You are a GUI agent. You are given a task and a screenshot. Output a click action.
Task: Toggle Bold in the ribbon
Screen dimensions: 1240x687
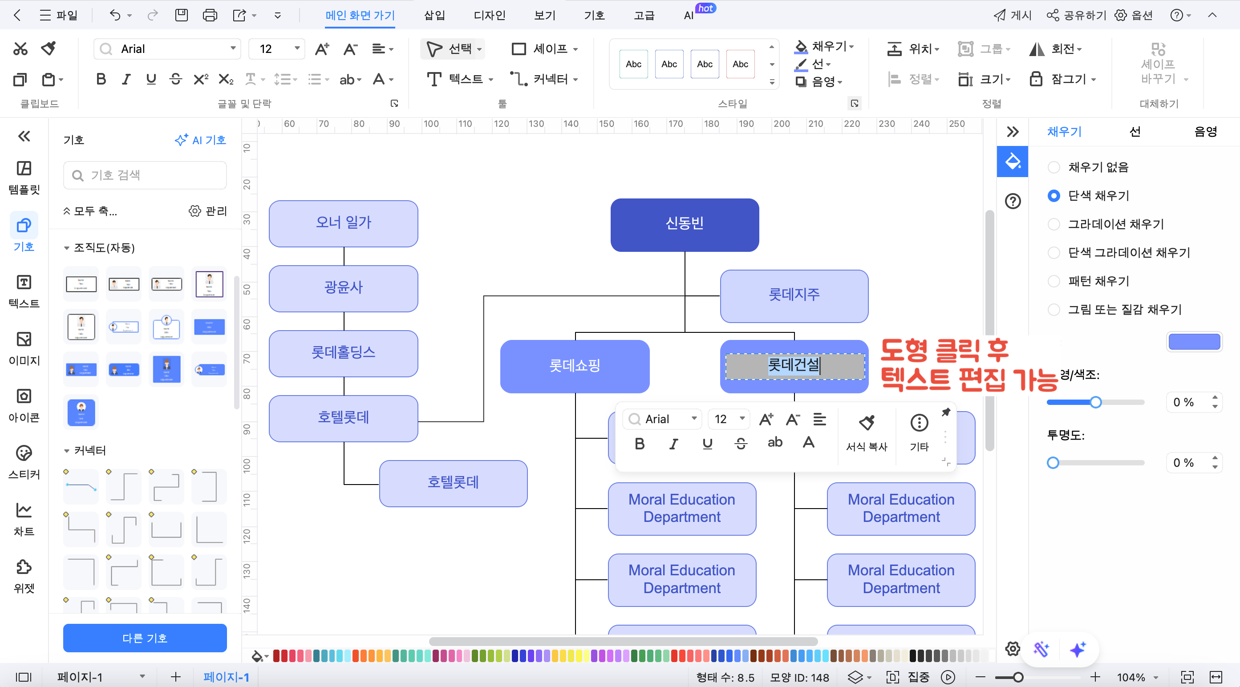pos(101,79)
